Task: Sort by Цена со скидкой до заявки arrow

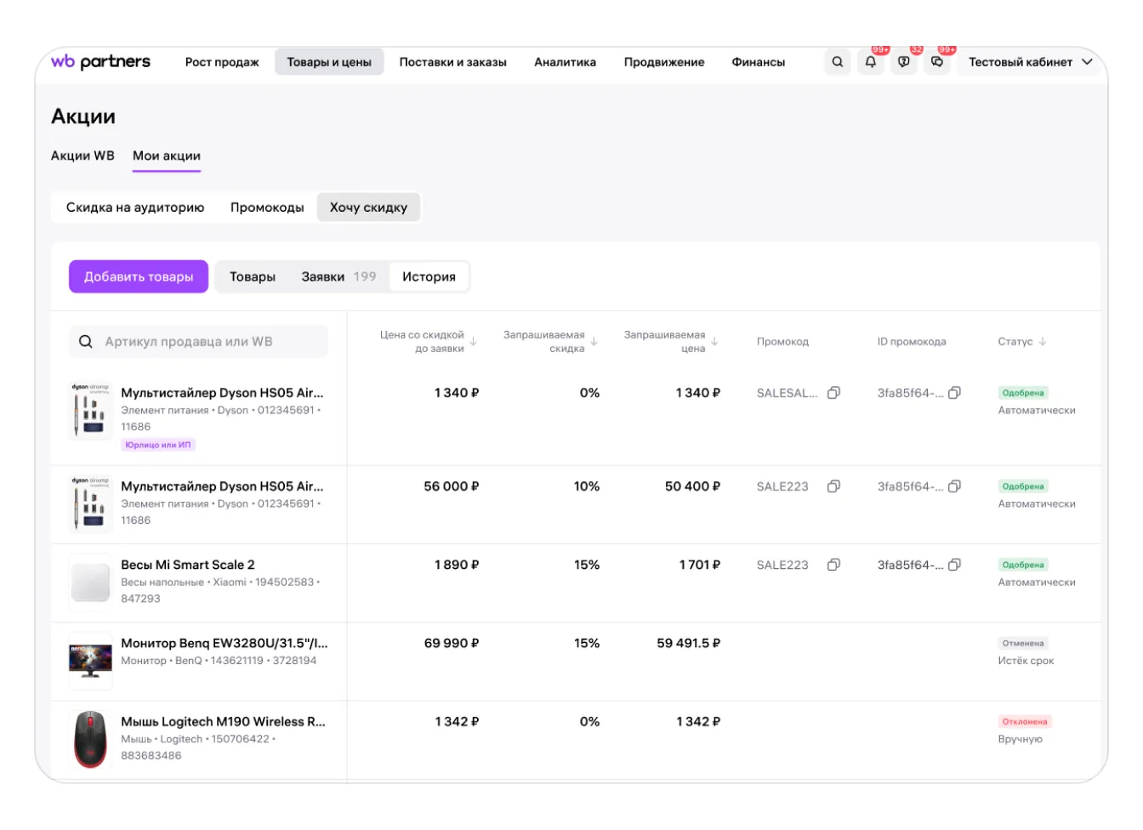Action: 474,342
